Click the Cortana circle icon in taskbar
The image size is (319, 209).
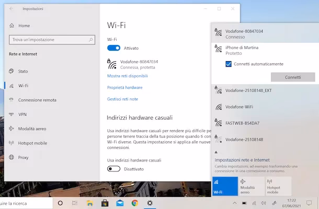[x=60, y=203]
